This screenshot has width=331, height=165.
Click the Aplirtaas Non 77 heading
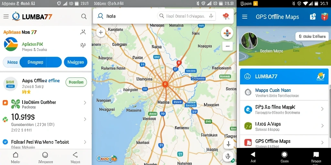[20, 32]
